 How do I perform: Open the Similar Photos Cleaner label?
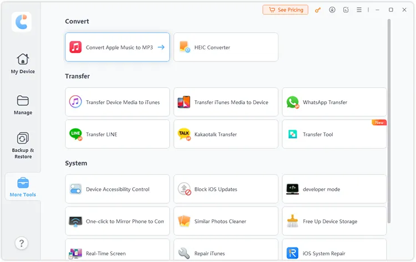coord(220,221)
